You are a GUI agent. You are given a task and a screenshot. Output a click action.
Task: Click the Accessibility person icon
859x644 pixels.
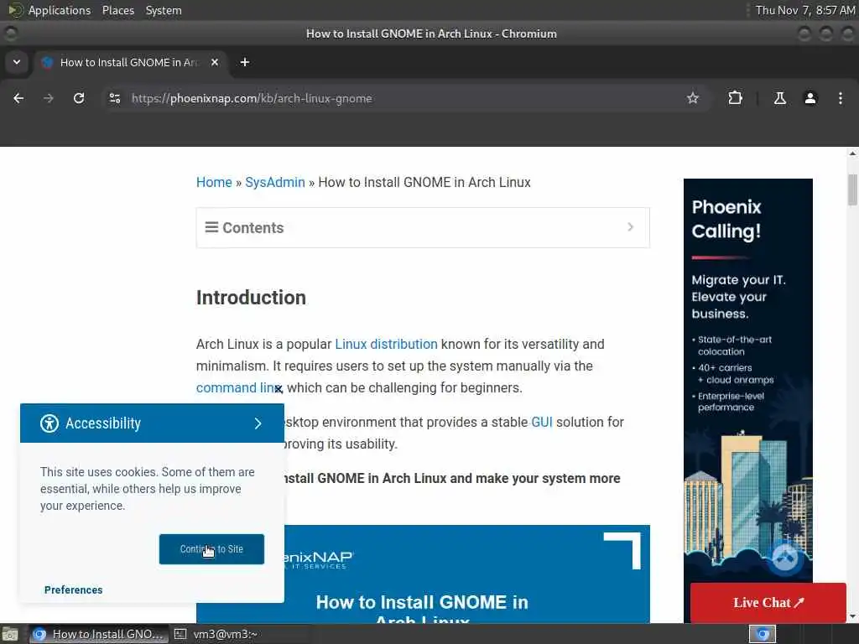click(x=49, y=423)
